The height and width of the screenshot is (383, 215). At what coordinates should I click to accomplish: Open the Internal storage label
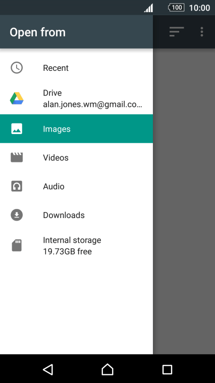tap(72, 240)
